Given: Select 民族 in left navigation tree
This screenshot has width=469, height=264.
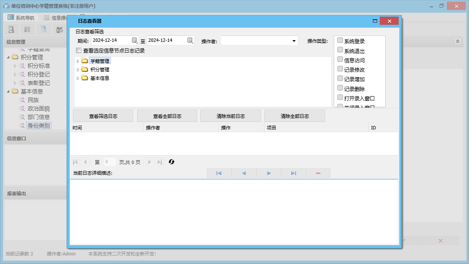Looking at the screenshot, I should 33,100.
